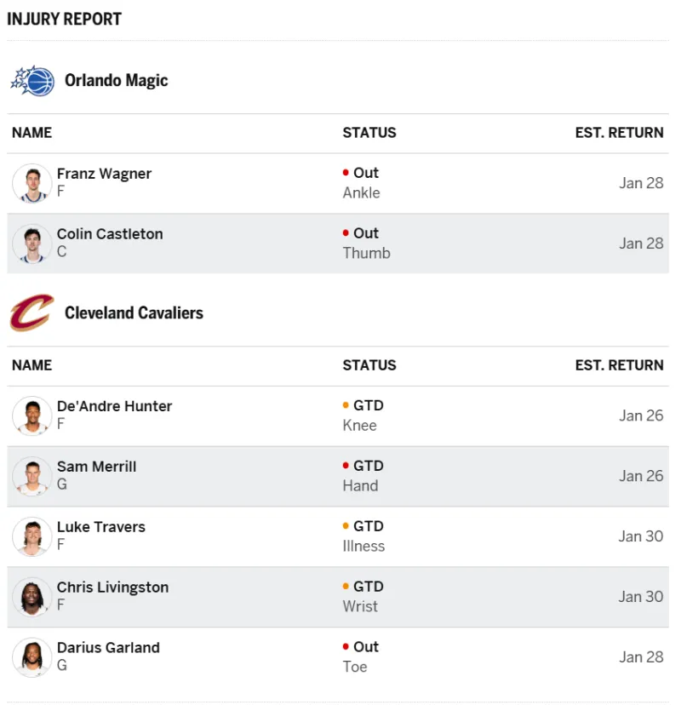Click Sam Merrill's headshot photo
Screen dimensions: 681x705
[32, 476]
